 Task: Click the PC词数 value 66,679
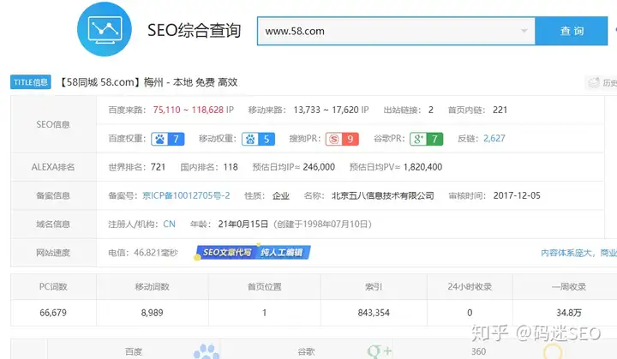[53, 313]
